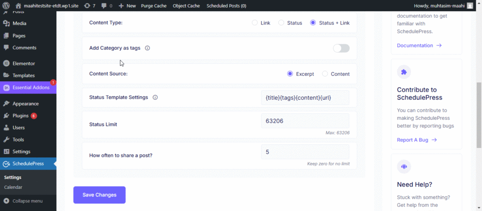Click the 'Need Help?' heading

(x=414, y=185)
